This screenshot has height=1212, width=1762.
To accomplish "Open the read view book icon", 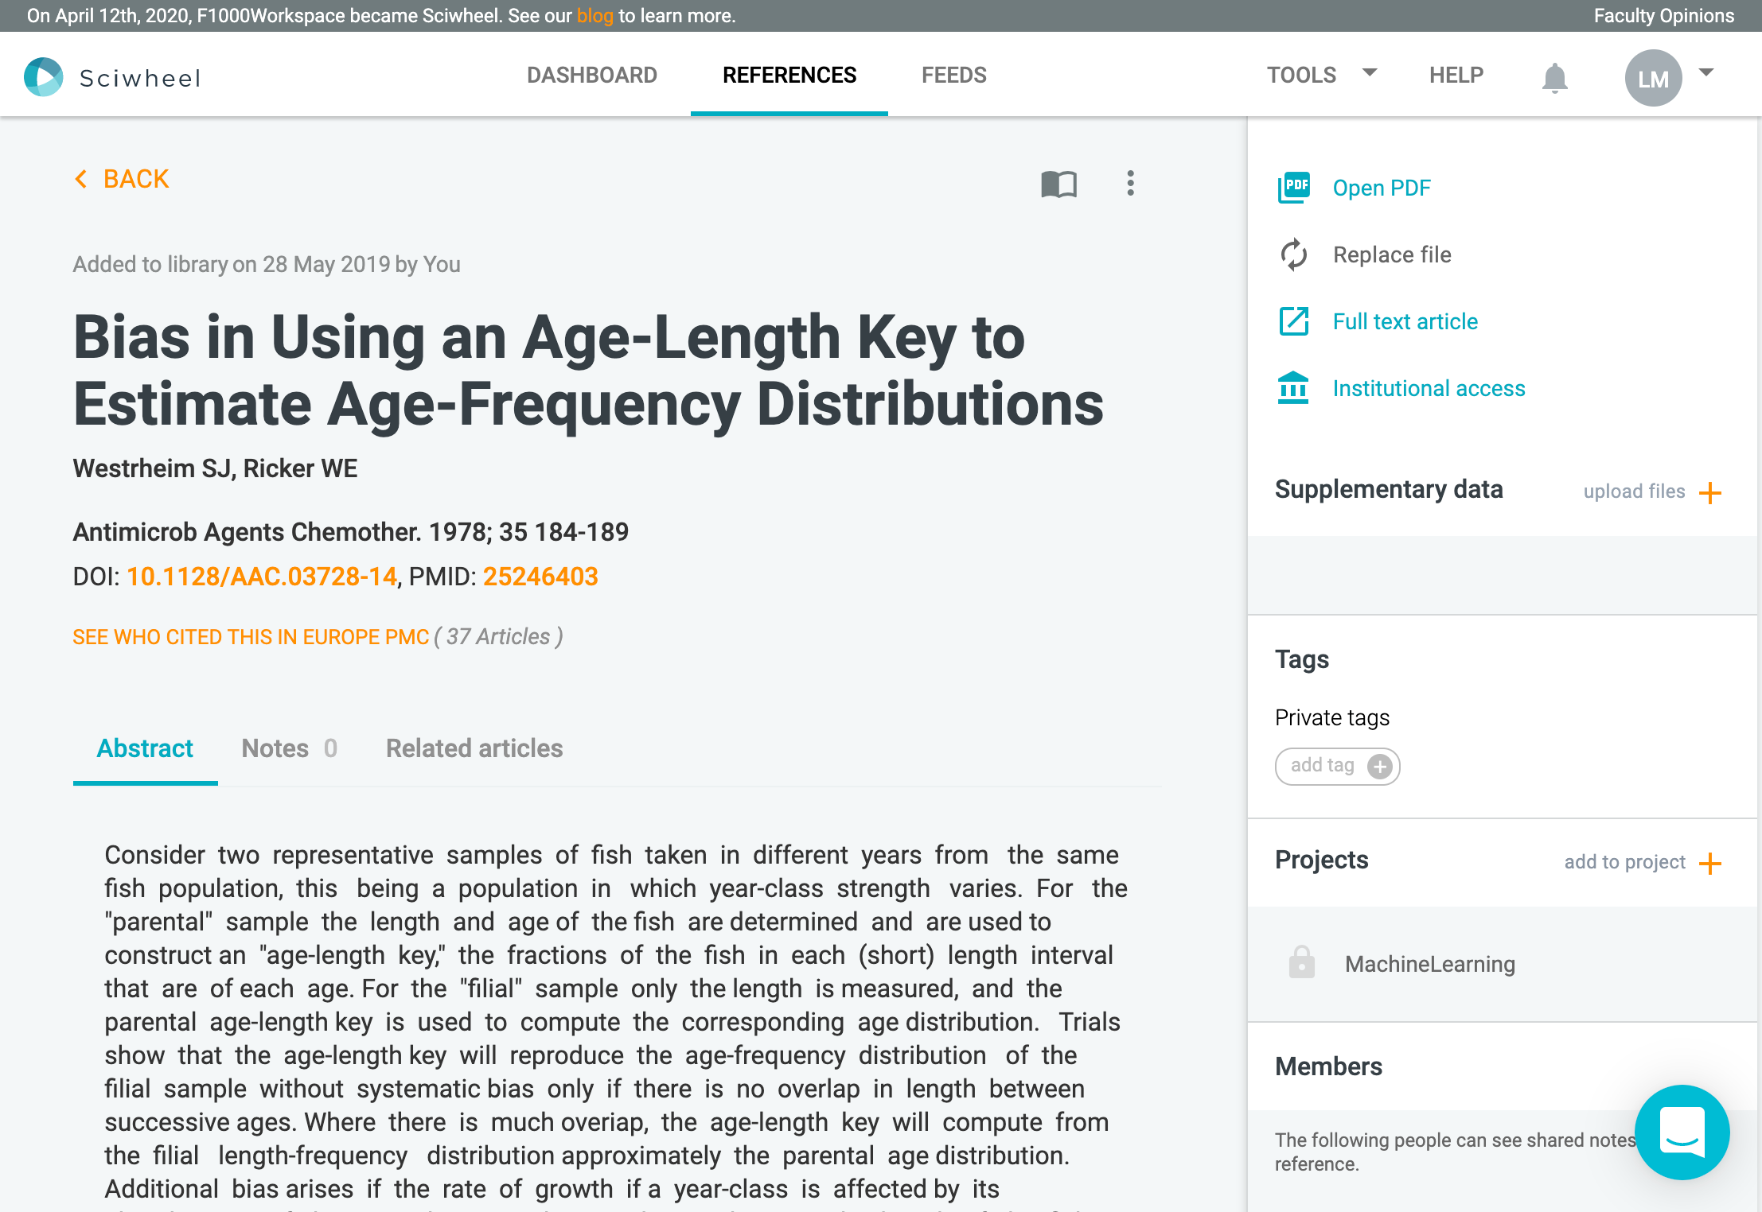I will [x=1058, y=184].
